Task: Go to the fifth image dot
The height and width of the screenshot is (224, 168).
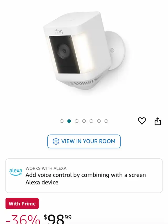Action: (x=91, y=121)
